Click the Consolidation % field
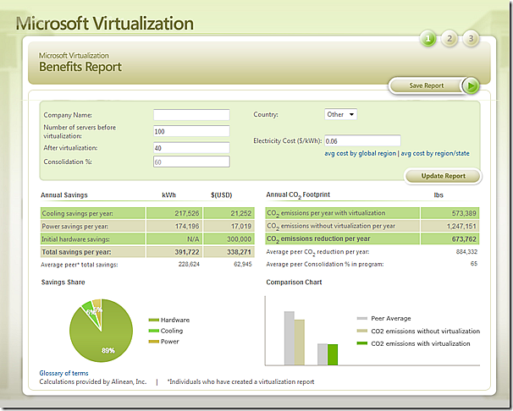The height and width of the screenshot is (411, 513). (x=191, y=162)
